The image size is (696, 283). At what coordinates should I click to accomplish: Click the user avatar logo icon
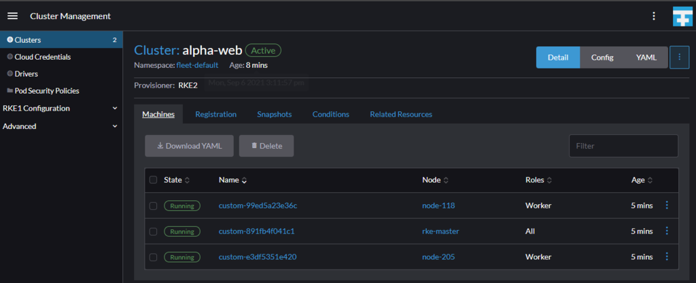682,16
